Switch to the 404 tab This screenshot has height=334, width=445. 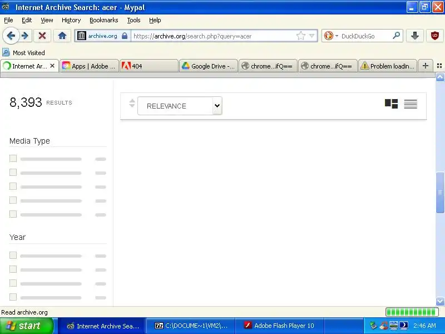tap(149, 66)
